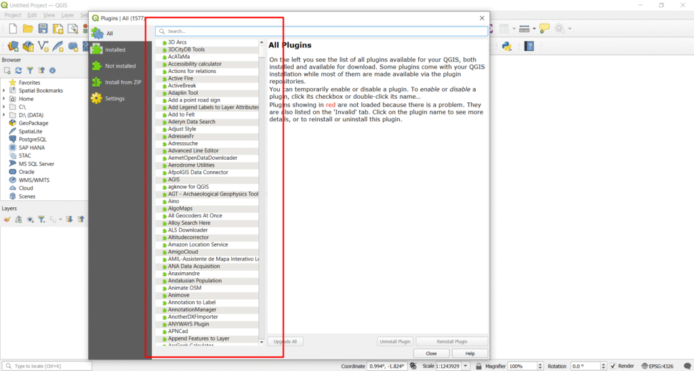This screenshot has height=371, width=694.
Task: Collapse all layers in Layers panel
Action: click(x=81, y=219)
